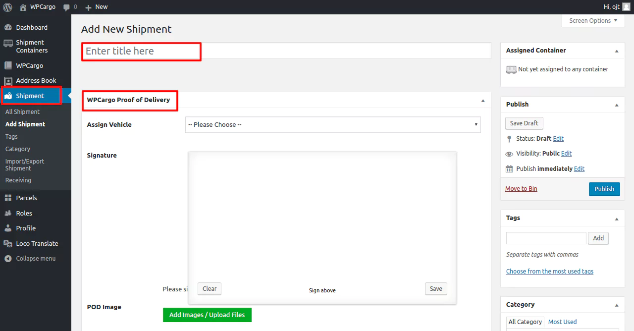The width and height of the screenshot is (634, 331).
Task: Click the Enter title here field
Action: coord(286,51)
